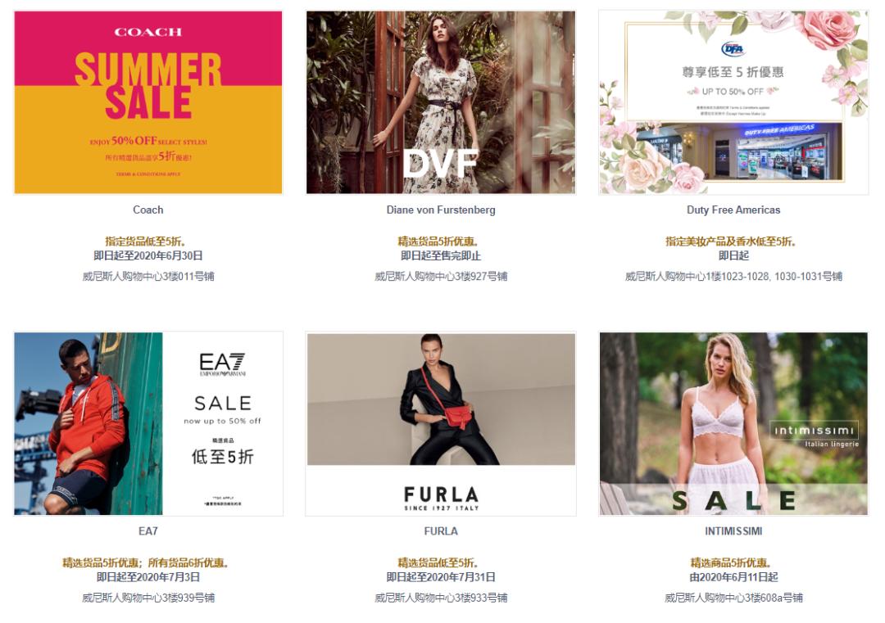Viewport: 885px width, 623px height.
Task: Click FURLA offer text 精选货品低至5折
Action: pyautogui.click(x=438, y=562)
